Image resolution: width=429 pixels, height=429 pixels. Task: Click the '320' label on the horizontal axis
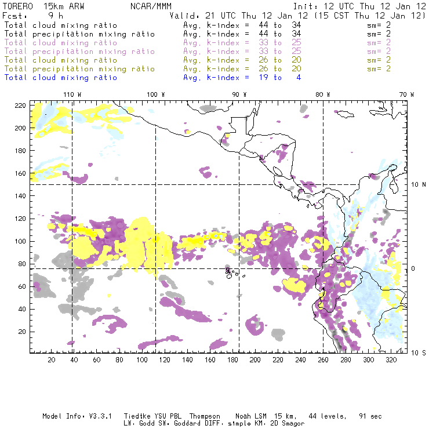391,360
